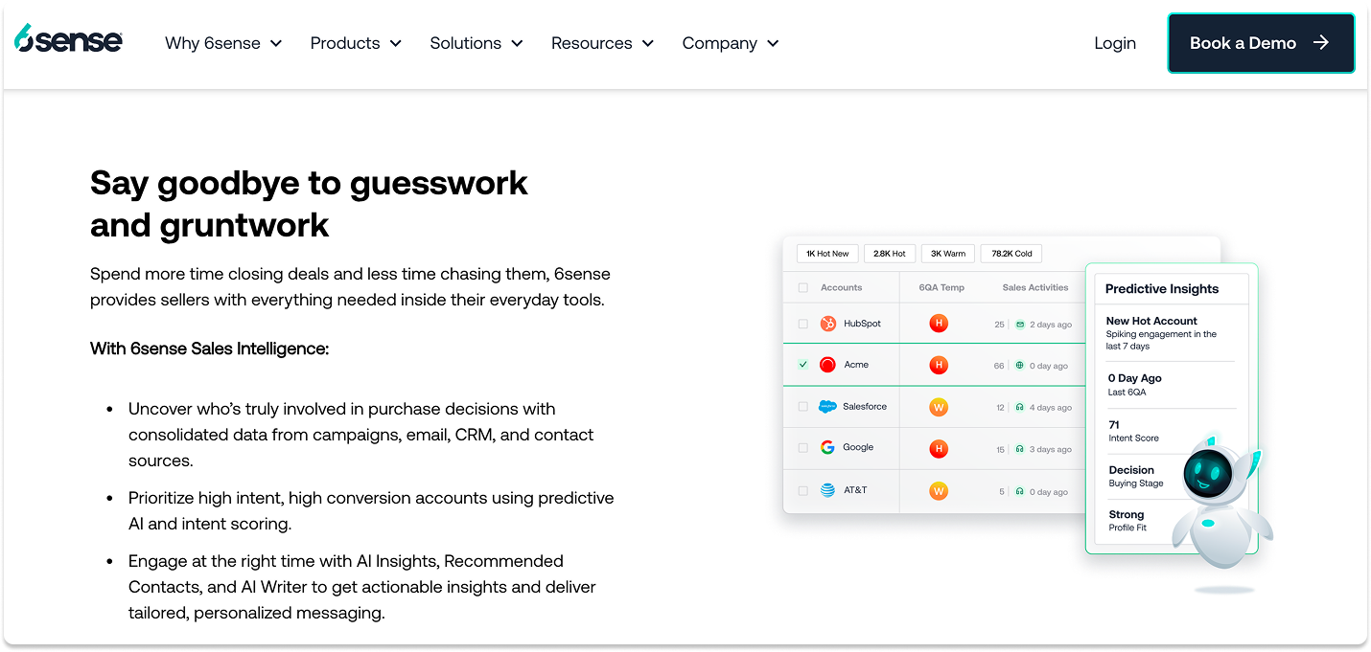Viewport: 1371px width, 652px height.
Task: Click the headset activity icon in Salesforce row
Action: tap(1020, 408)
